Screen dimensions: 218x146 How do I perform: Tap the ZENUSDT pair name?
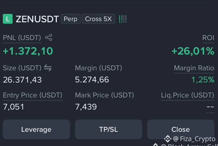(x=37, y=19)
